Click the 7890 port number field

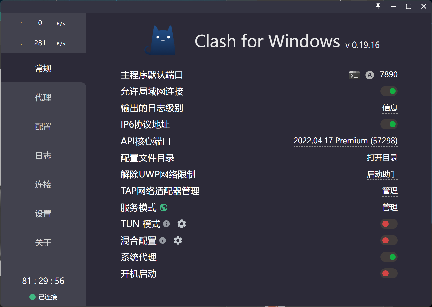pos(389,75)
